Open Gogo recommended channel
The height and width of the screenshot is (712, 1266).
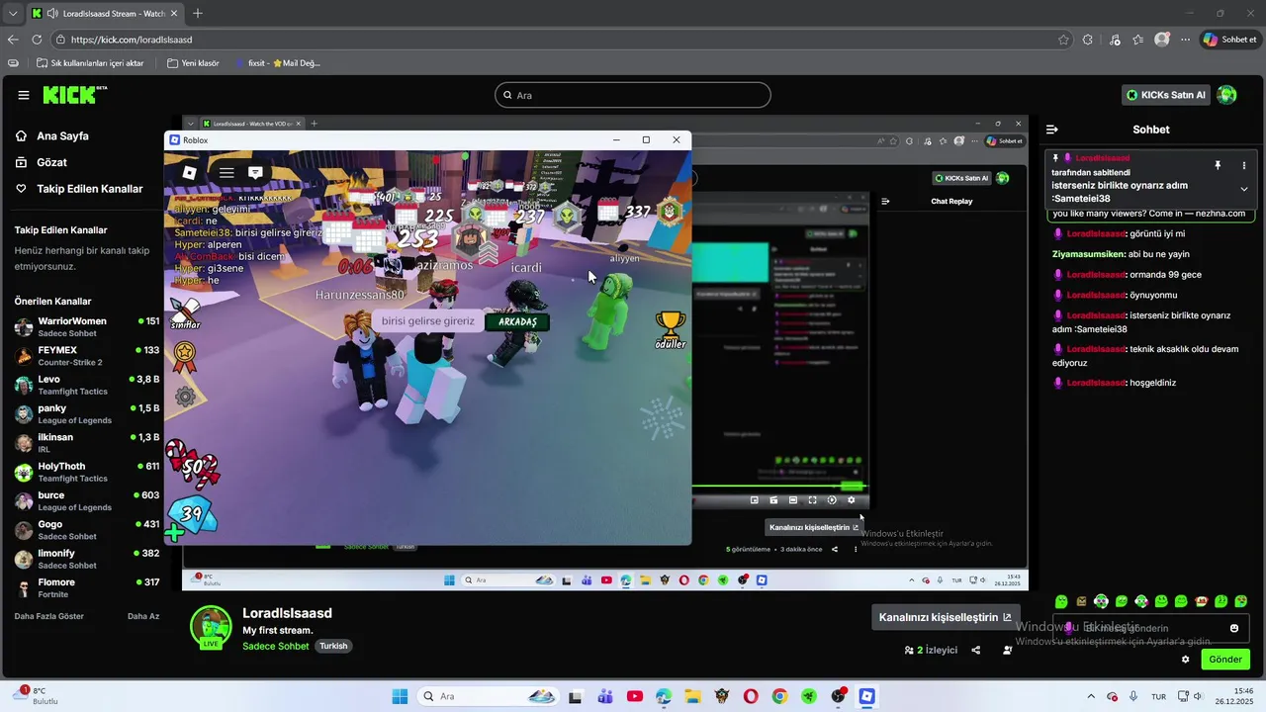coord(87,530)
